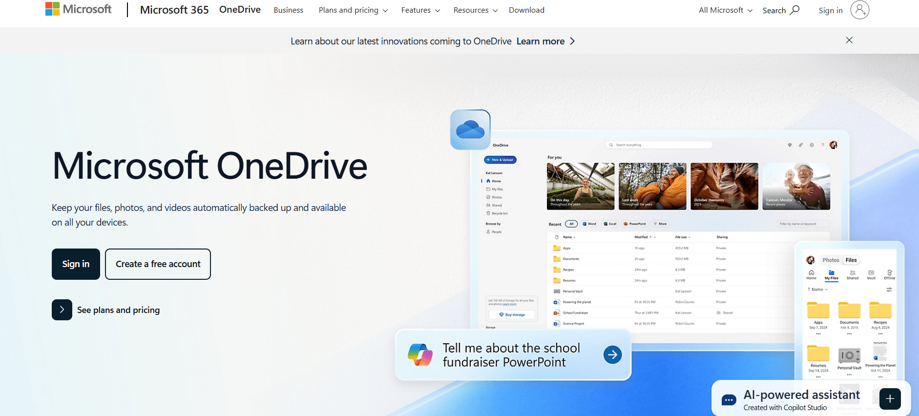The image size is (919, 416).
Task: Go to Microsoft 365 from the header
Action: (174, 10)
